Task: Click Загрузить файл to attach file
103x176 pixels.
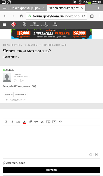Action: click(14, 163)
